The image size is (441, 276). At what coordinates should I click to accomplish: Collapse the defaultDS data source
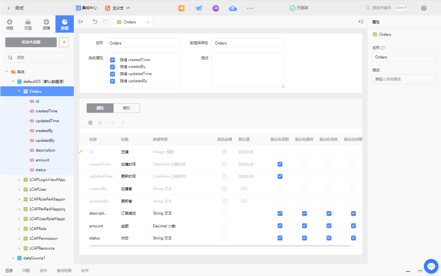13,82
